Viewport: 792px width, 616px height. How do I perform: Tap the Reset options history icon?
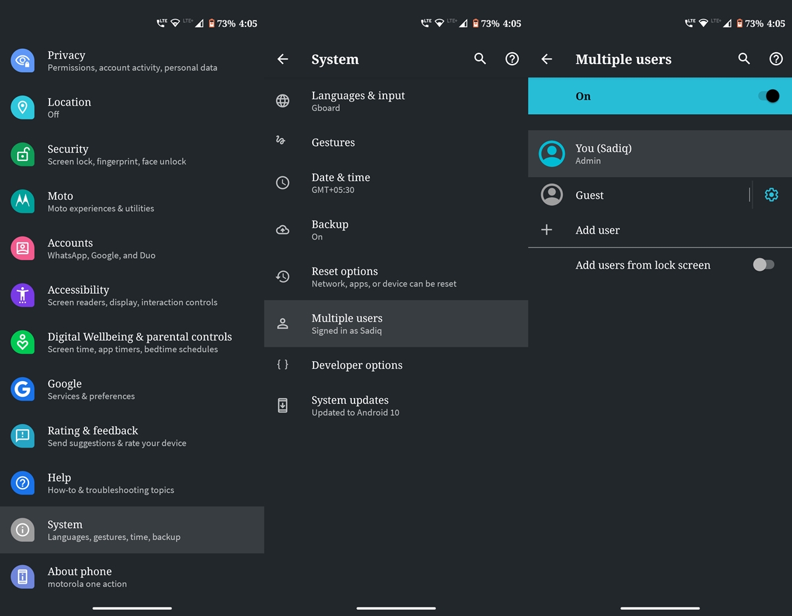tap(282, 277)
